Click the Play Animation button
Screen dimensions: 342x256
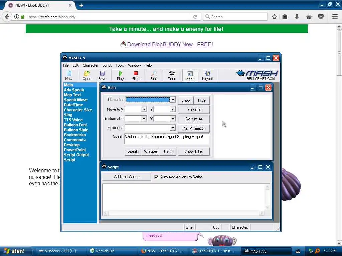click(x=194, y=128)
